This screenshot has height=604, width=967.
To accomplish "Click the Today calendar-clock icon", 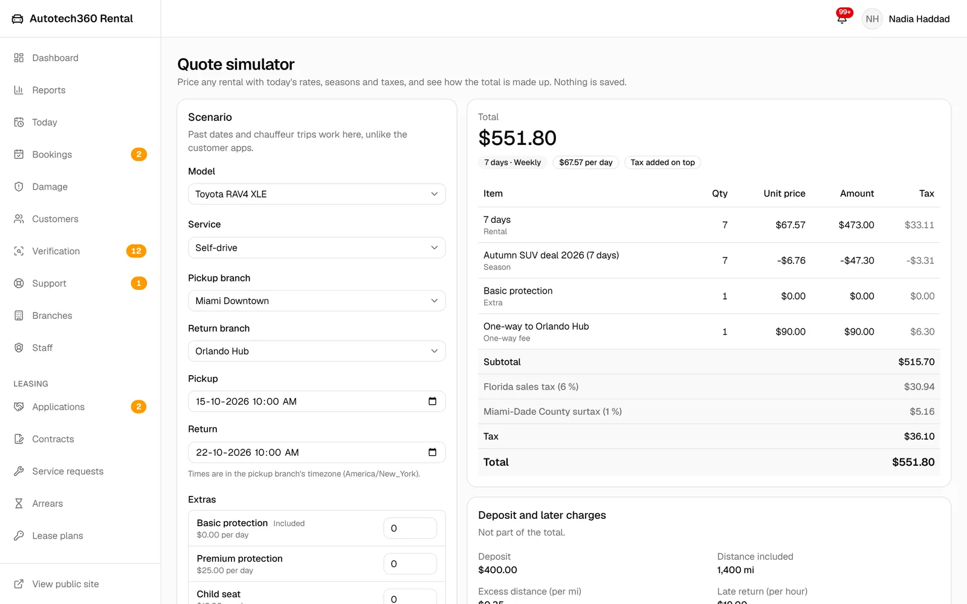I will click(19, 122).
